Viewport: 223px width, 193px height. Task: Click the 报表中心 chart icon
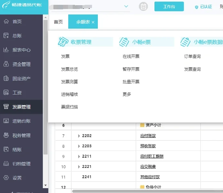(6, 50)
